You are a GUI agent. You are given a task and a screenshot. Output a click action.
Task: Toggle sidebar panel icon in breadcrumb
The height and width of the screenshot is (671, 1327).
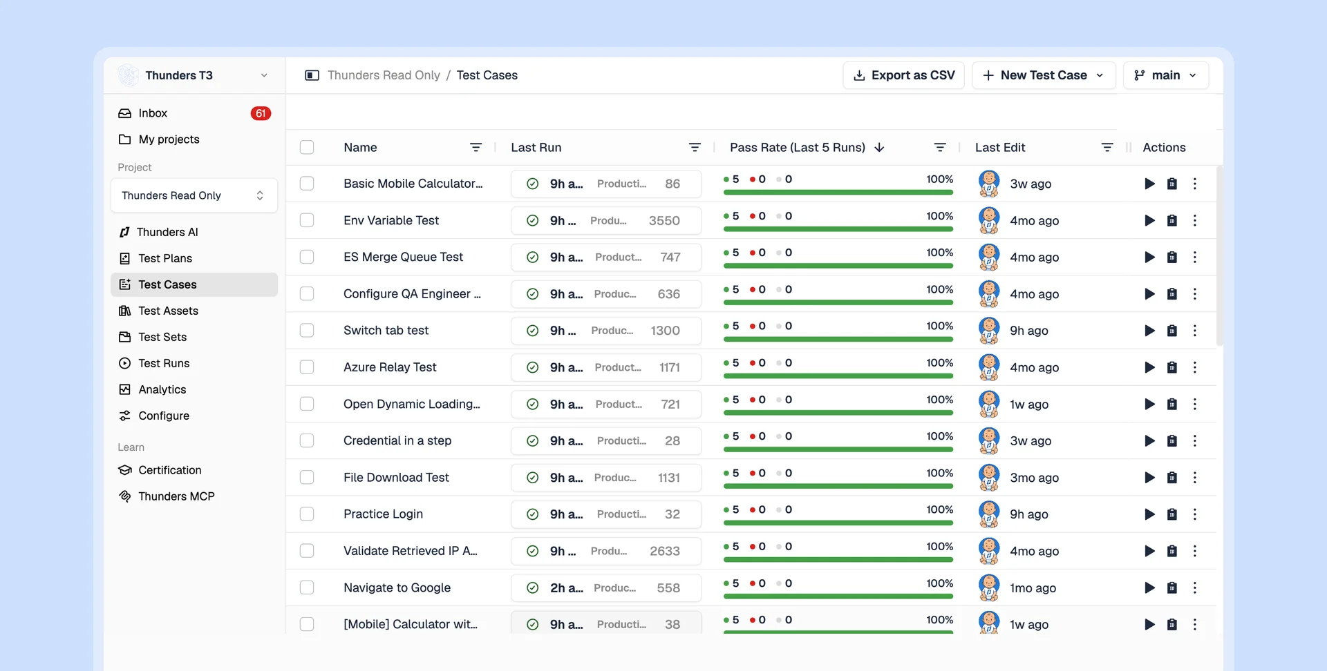pos(312,75)
